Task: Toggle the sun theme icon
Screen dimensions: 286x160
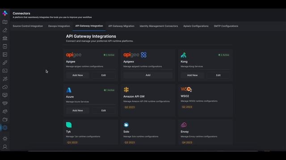Action: [5, 139]
